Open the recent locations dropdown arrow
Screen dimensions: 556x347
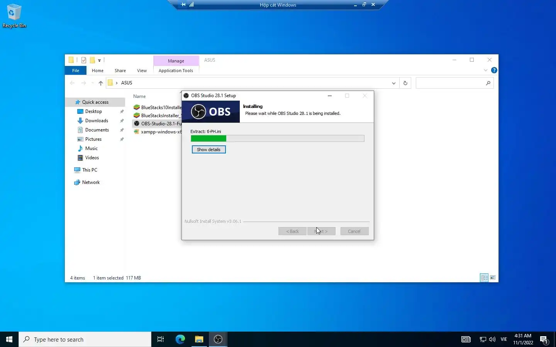coord(92,83)
